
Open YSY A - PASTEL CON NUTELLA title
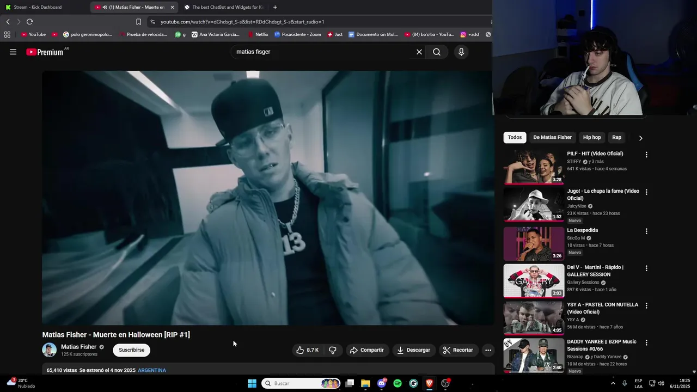(x=602, y=308)
